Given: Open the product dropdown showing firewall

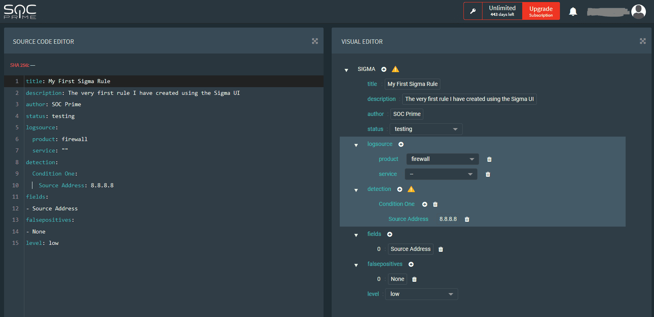Looking at the screenshot, I should (442, 159).
